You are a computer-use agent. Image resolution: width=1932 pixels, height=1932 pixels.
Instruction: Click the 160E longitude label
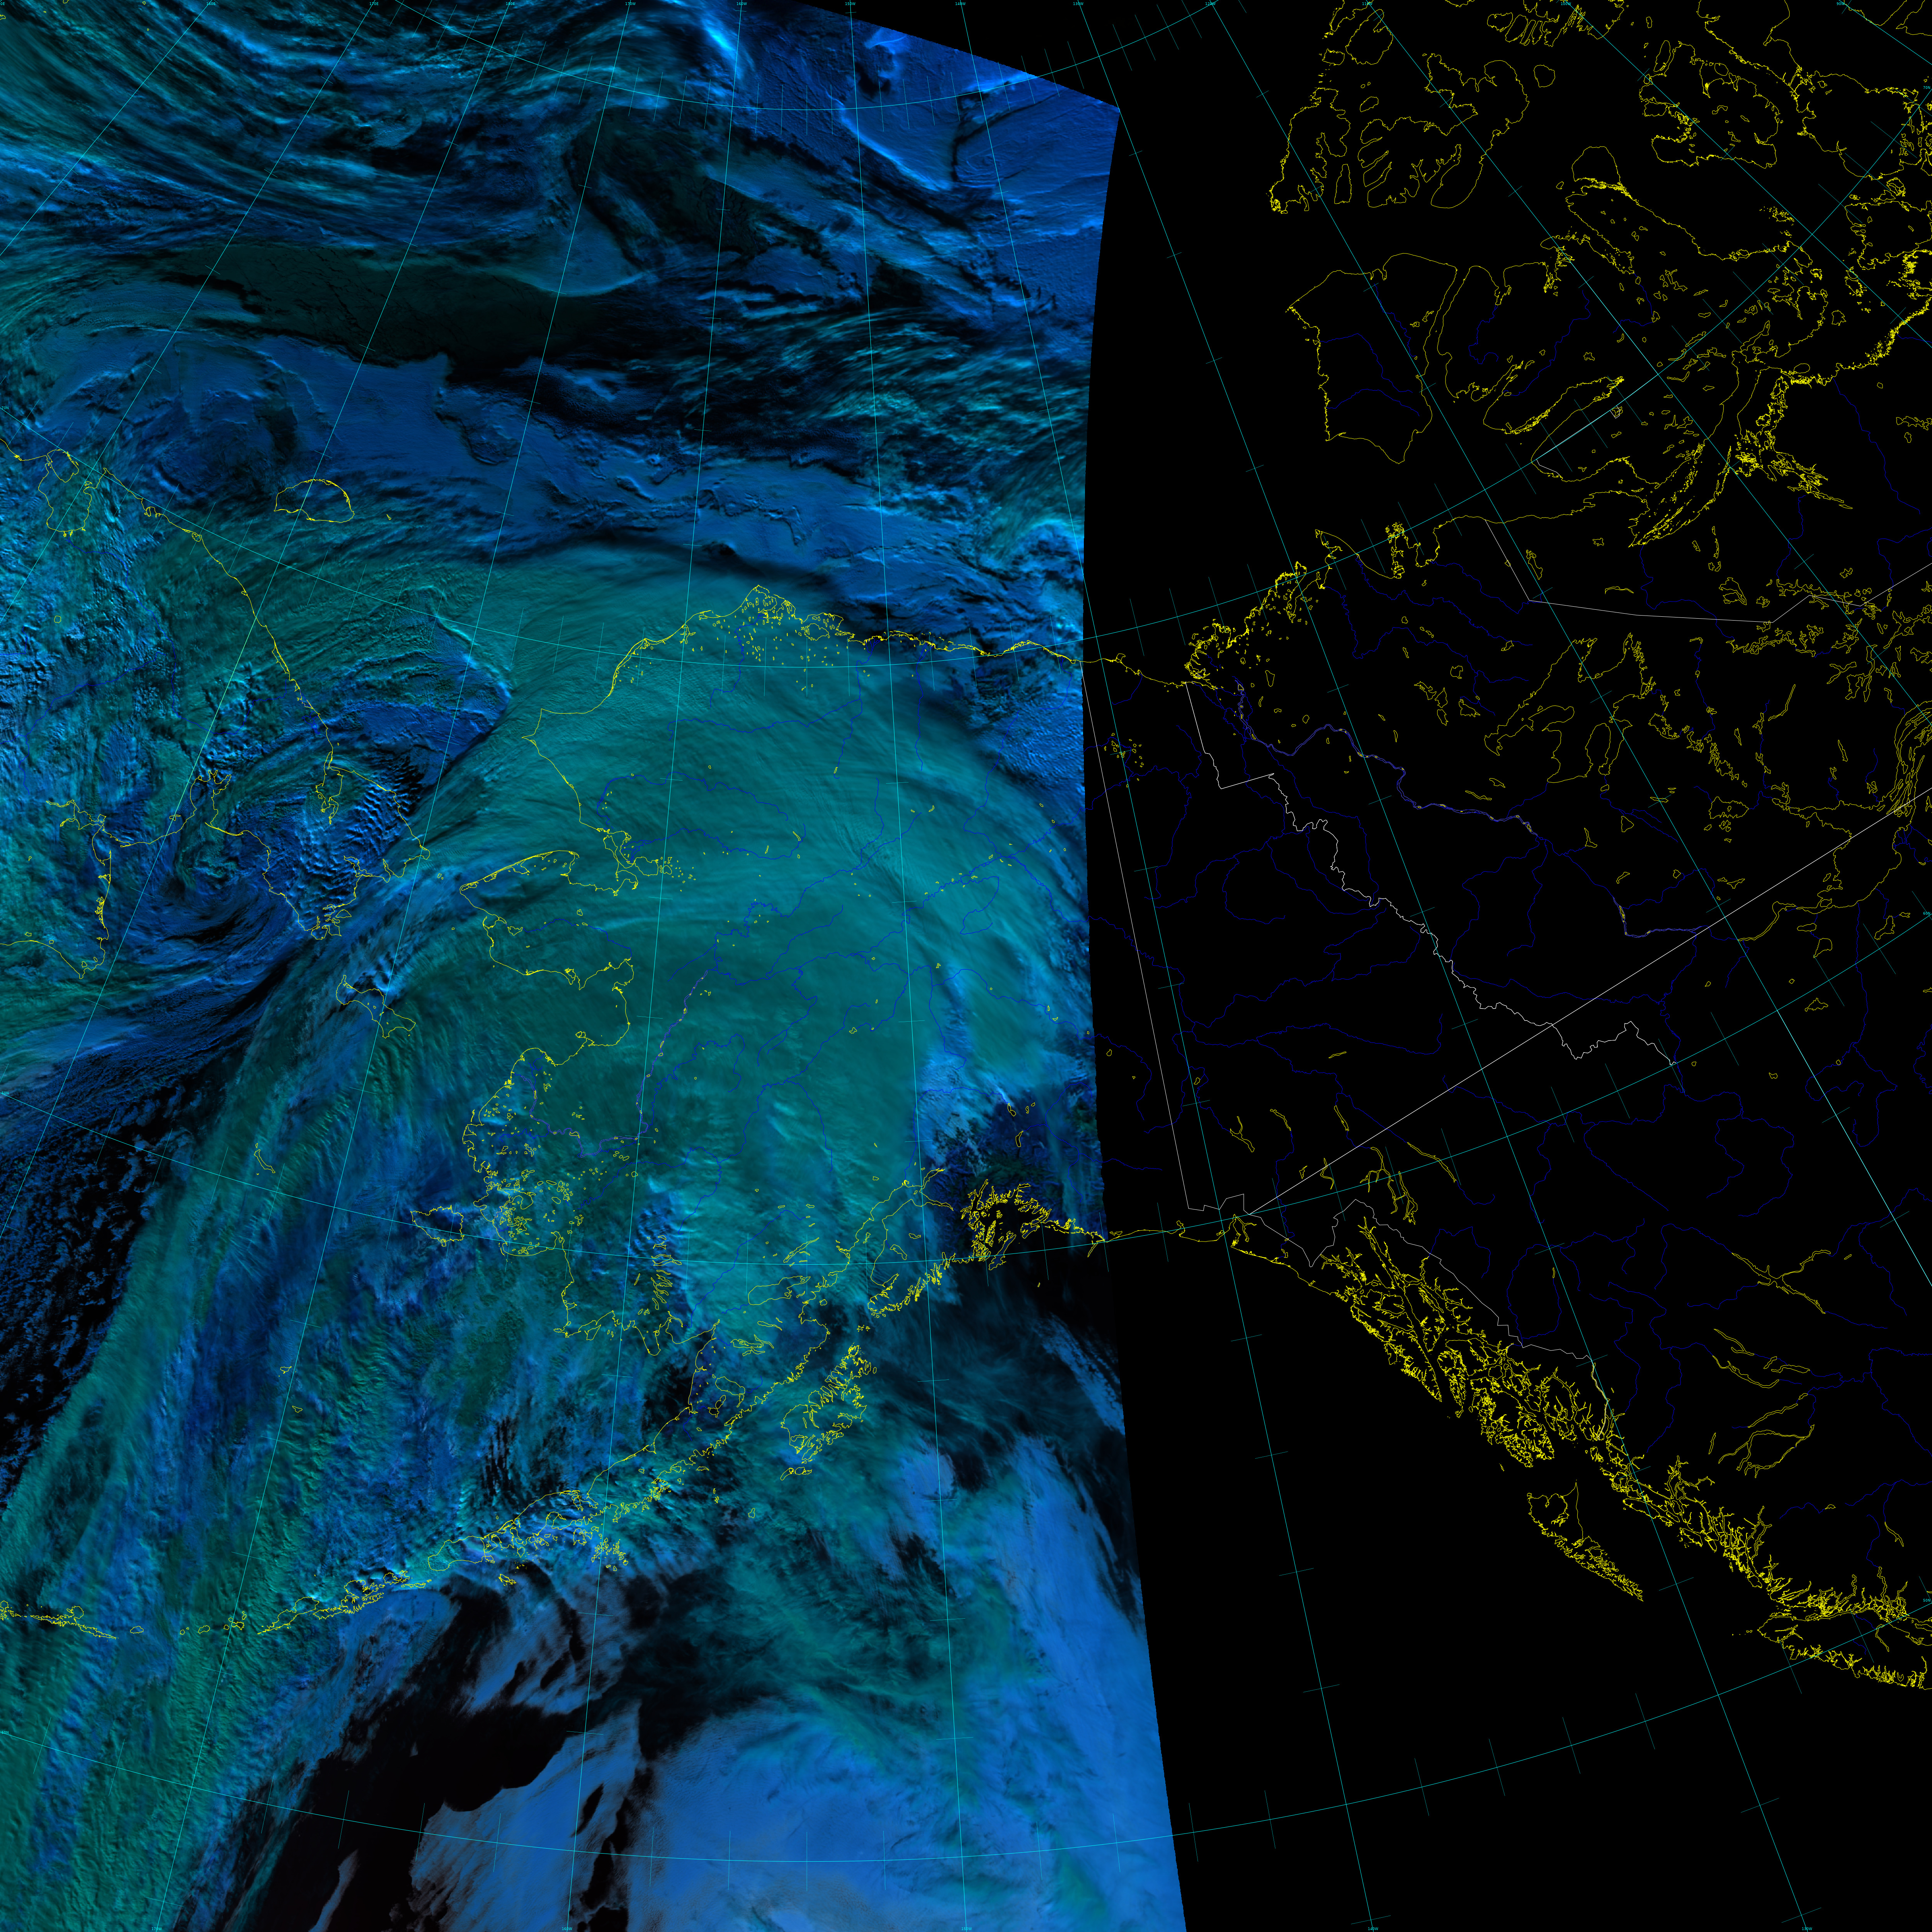click(211, 4)
